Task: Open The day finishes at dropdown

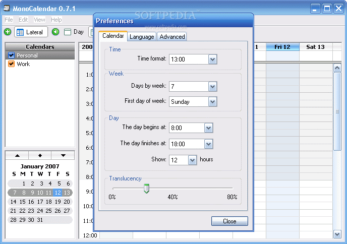Action: [x=208, y=144]
